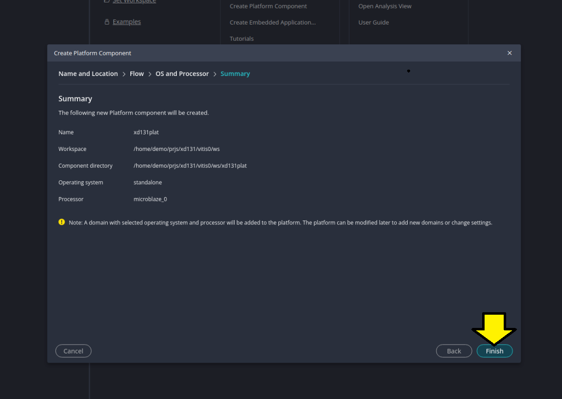Open the Examples browser
This screenshot has width=562, height=399.
pyautogui.click(x=126, y=22)
